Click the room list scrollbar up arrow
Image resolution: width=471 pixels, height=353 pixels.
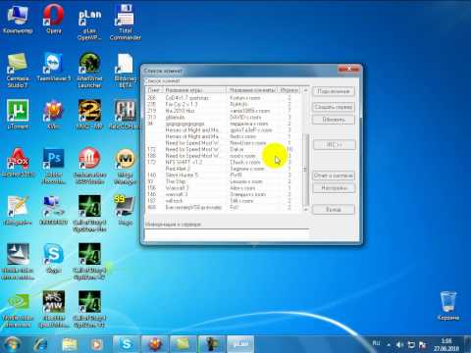click(x=306, y=90)
